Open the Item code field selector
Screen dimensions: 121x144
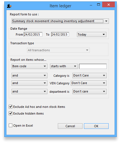[29, 66]
